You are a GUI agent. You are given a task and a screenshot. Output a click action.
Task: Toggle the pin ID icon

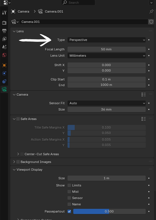point(151,11)
